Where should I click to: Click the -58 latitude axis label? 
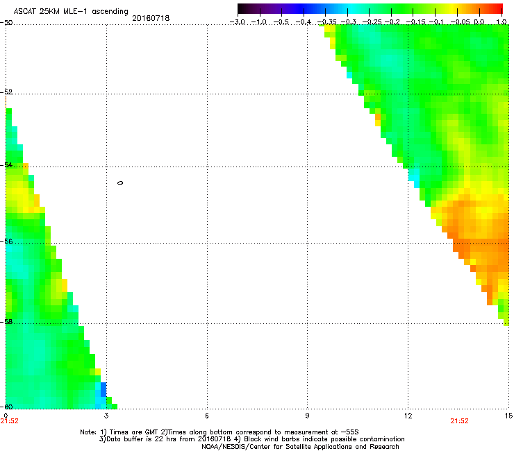6,322
